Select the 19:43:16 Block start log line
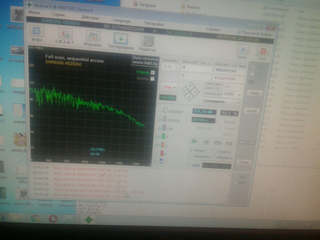The width and height of the screenshot is (320, 240). pos(80,169)
